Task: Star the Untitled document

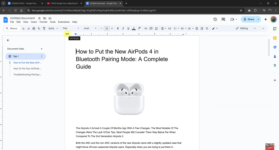Action: click(39, 18)
